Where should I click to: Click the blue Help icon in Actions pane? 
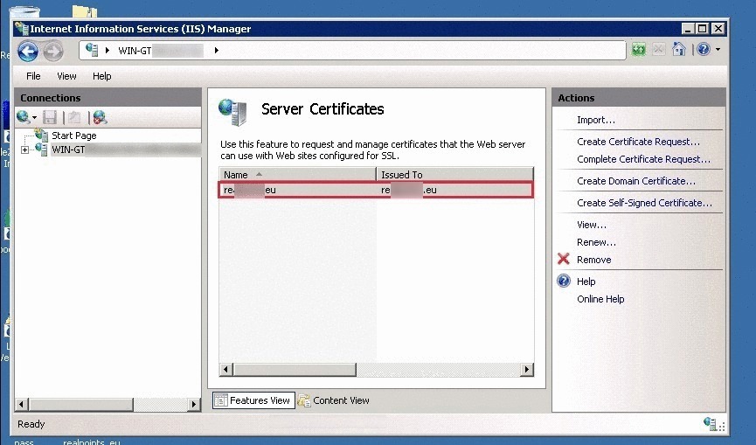(x=564, y=282)
